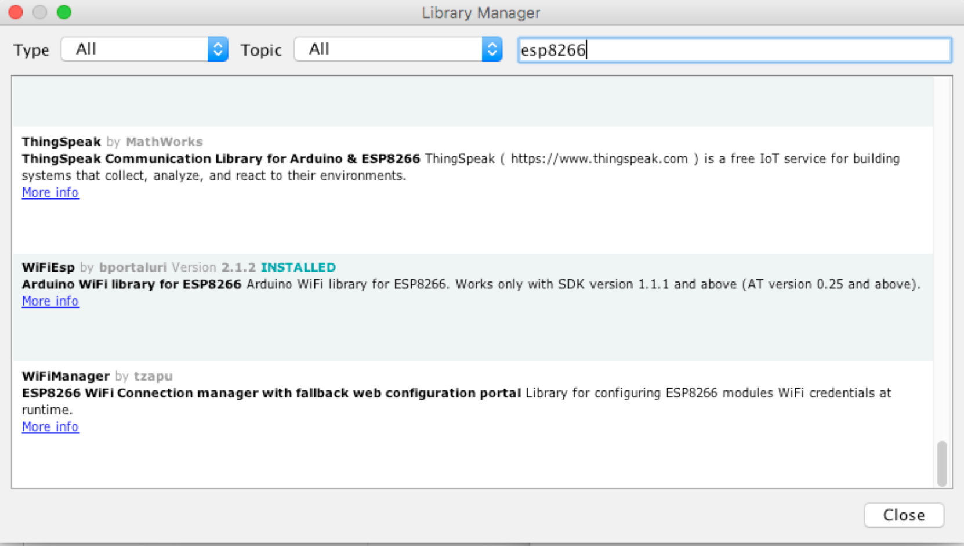This screenshot has width=964, height=546.
Task: Open More info link for WiFiEsp
Action: tap(50, 301)
